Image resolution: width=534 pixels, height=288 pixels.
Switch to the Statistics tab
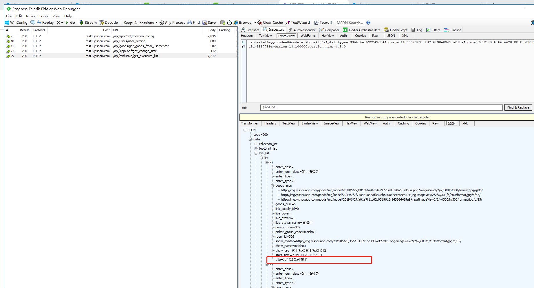[x=250, y=30]
